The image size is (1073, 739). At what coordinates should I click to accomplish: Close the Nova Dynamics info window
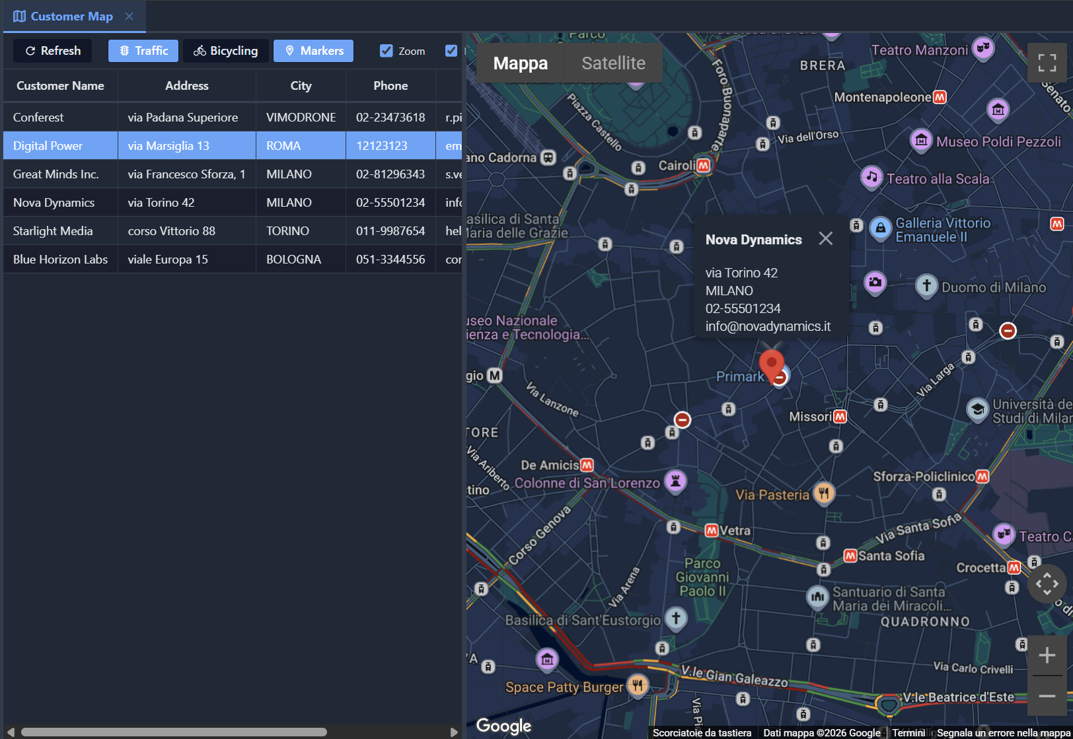pos(825,238)
